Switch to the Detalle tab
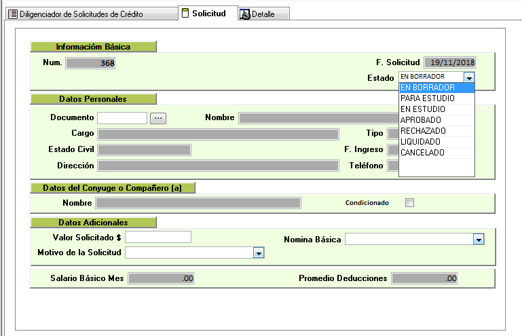The image size is (522, 336). coord(263,14)
